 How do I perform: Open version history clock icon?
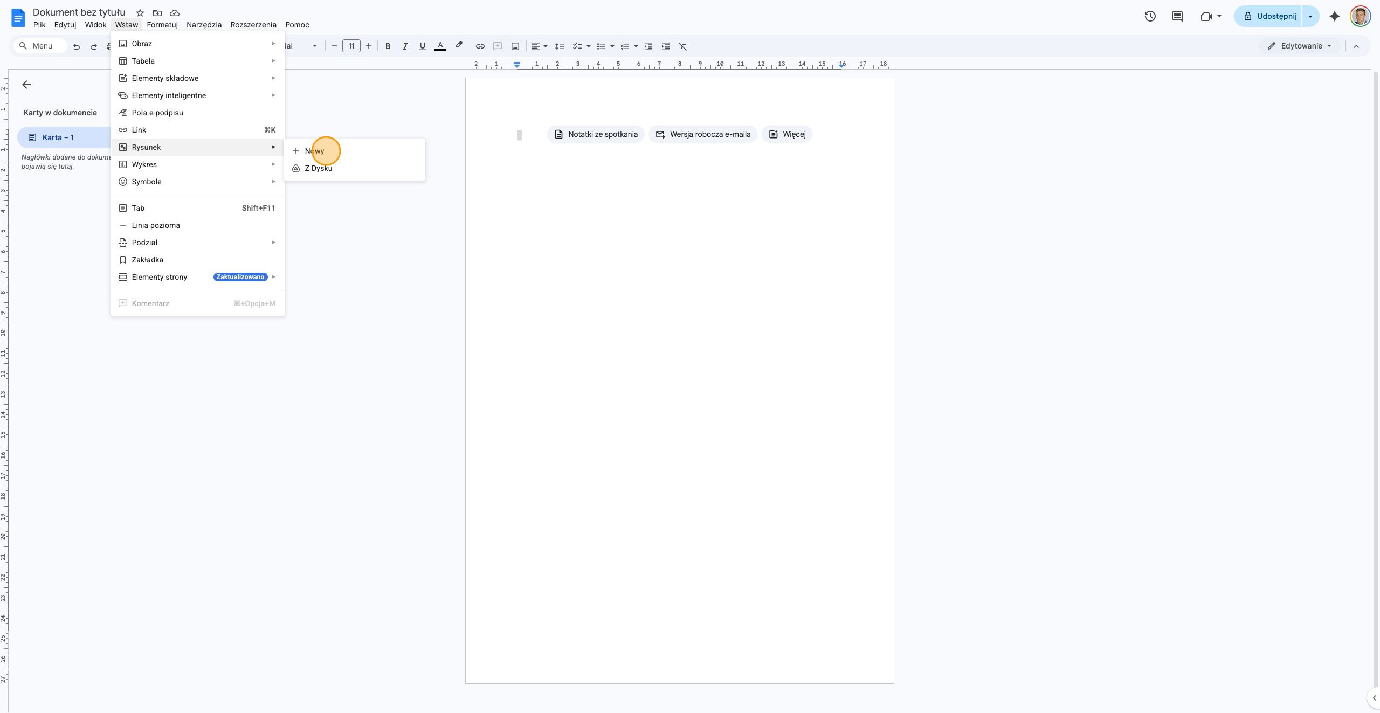(1150, 16)
